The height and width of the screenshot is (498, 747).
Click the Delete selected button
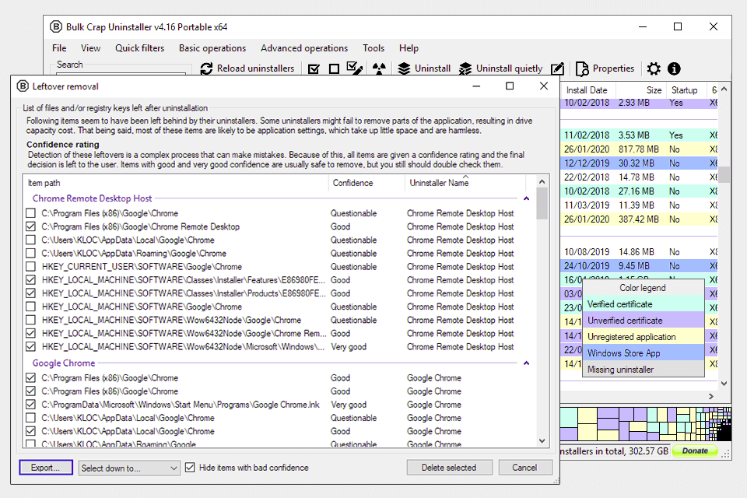coord(449,468)
